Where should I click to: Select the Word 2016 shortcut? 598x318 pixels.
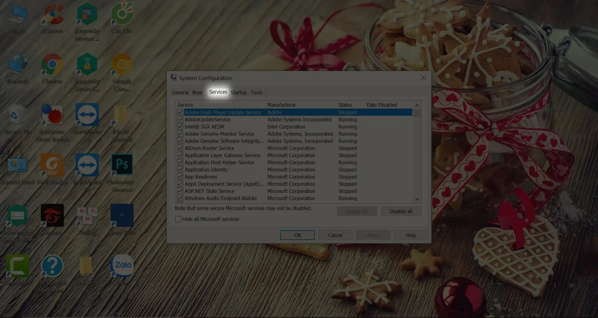point(122,220)
